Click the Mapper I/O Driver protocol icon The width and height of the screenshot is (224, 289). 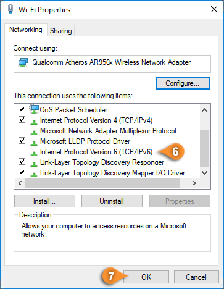(x=34, y=174)
